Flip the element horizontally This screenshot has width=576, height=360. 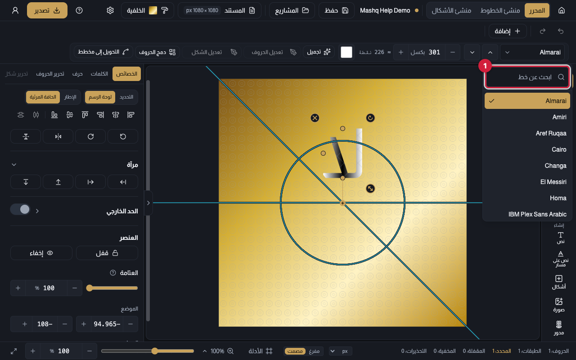(x=58, y=136)
